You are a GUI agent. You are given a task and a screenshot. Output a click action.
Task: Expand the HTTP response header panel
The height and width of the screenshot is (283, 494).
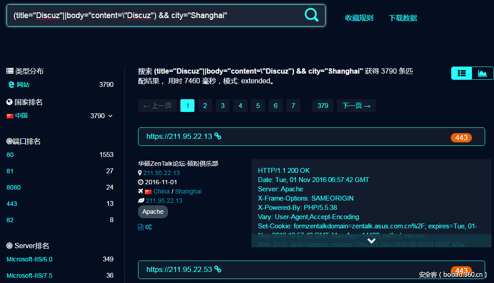pyautogui.click(x=371, y=241)
